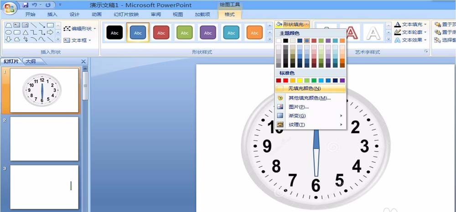Switch to the 大纲 pane tab

31,61
